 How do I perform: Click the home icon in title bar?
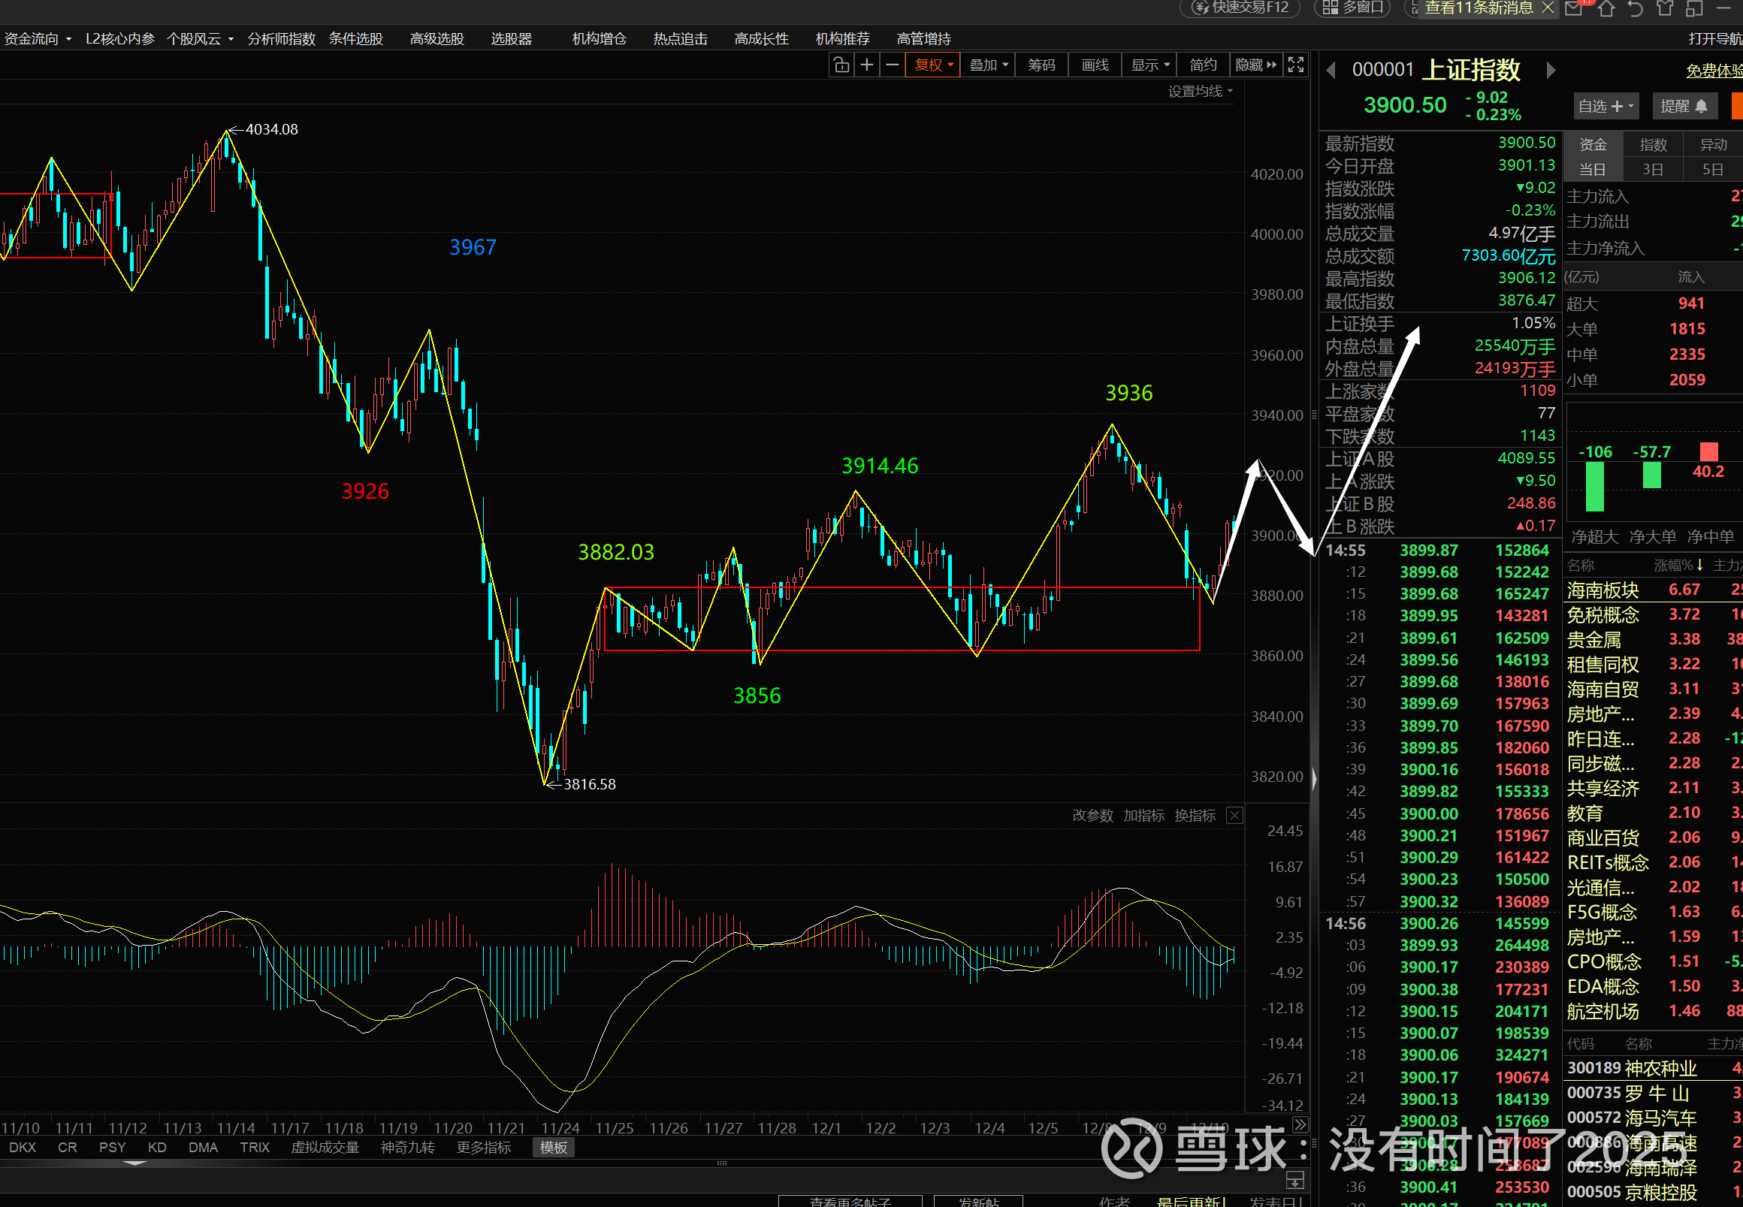[1606, 8]
